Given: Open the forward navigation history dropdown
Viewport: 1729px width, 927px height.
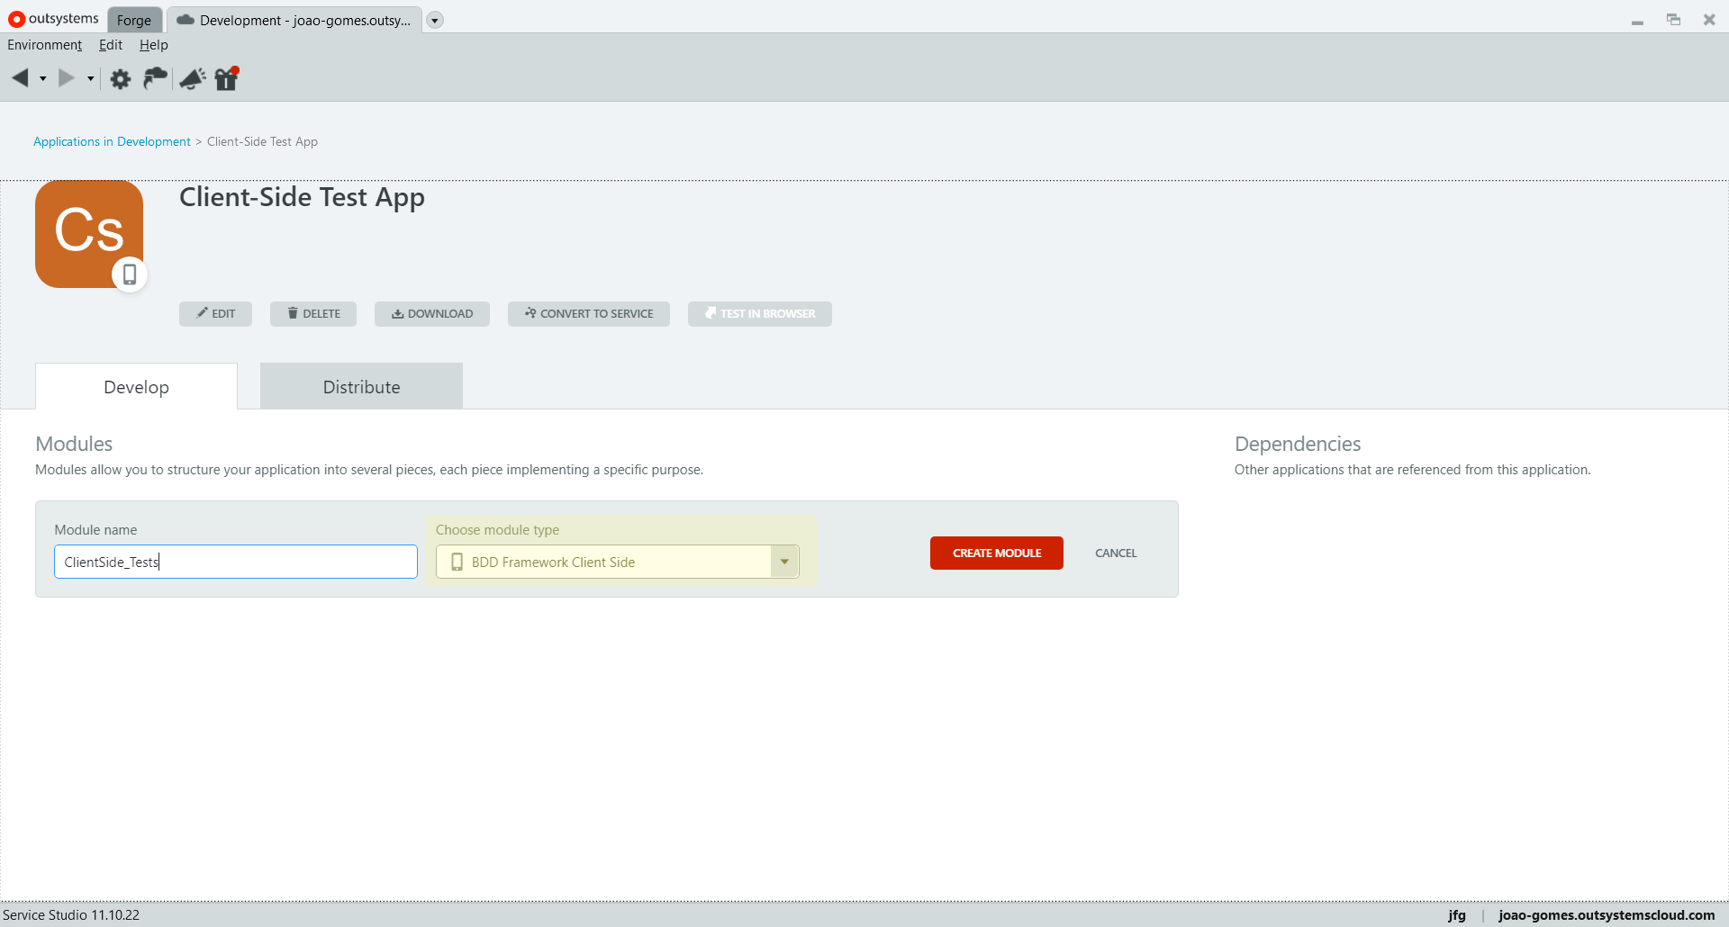Looking at the screenshot, I should (90, 79).
